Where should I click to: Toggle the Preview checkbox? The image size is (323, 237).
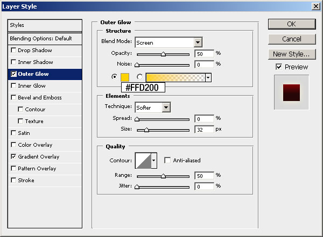[279, 67]
